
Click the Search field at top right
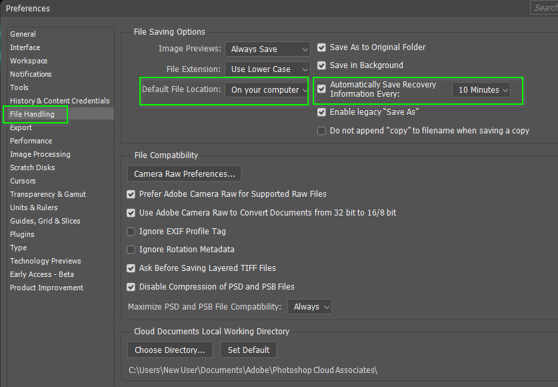pyautogui.click(x=545, y=8)
